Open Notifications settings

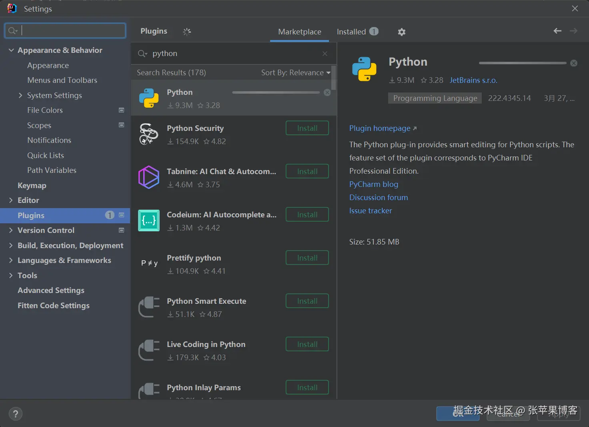tap(49, 140)
